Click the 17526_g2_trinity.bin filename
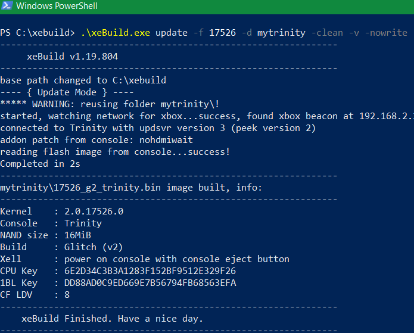 click(107, 188)
